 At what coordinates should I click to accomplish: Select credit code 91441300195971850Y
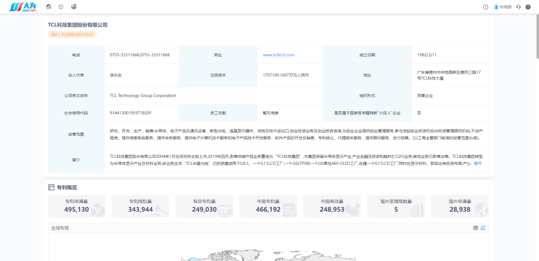131,113
